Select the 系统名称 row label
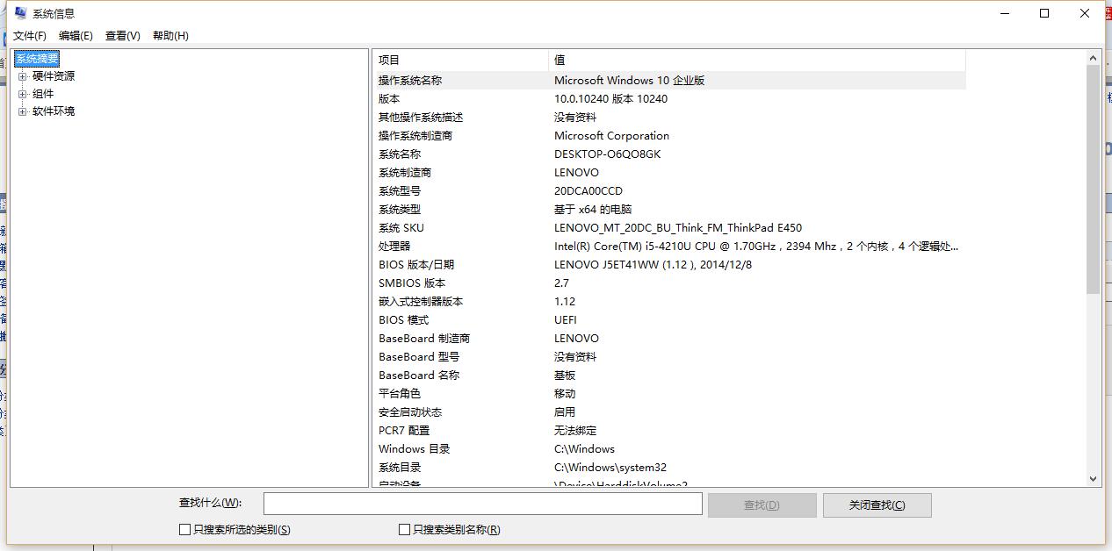This screenshot has width=1112, height=551. pos(400,154)
